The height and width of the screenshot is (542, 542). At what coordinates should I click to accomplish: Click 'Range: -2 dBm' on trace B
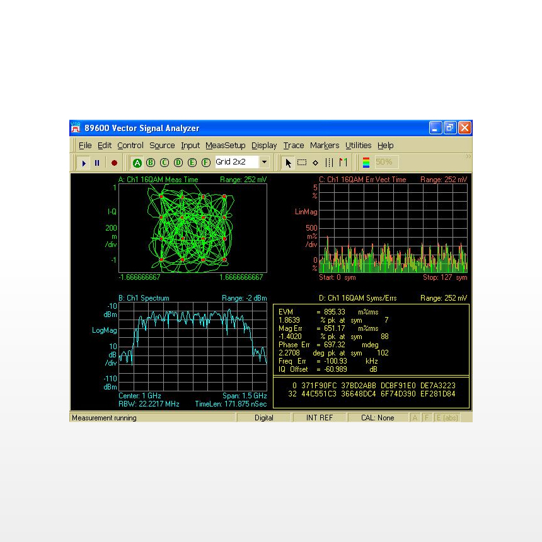coord(245,298)
